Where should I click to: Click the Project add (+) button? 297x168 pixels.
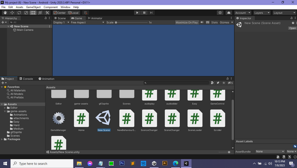pyautogui.click(x=4, y=83)
